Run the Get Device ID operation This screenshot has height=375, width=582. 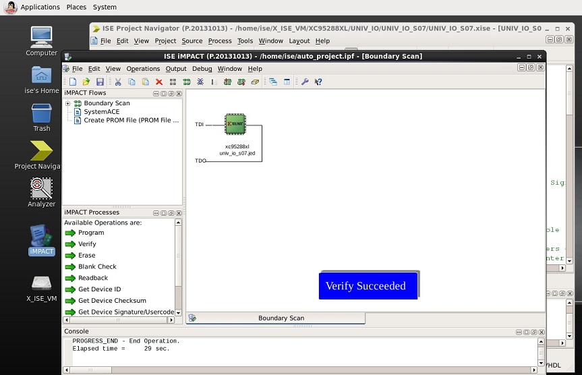99,289
